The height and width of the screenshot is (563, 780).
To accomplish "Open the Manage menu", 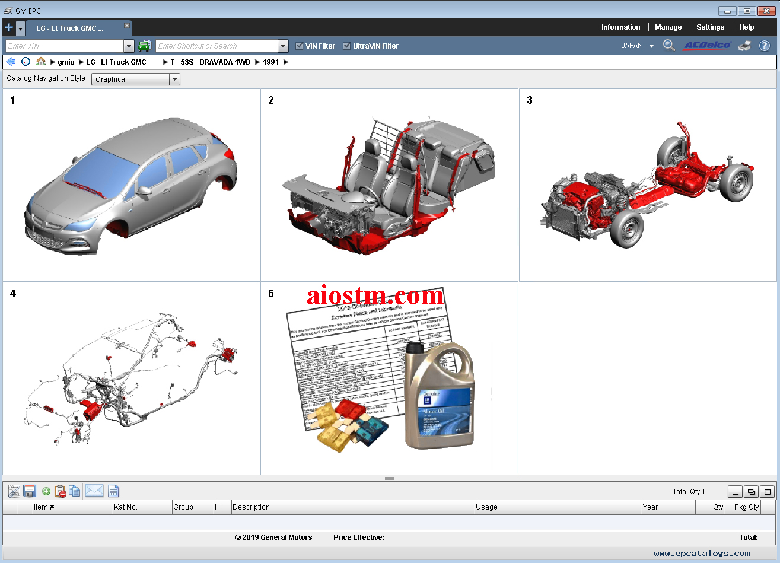I will [x=668, y=27].
